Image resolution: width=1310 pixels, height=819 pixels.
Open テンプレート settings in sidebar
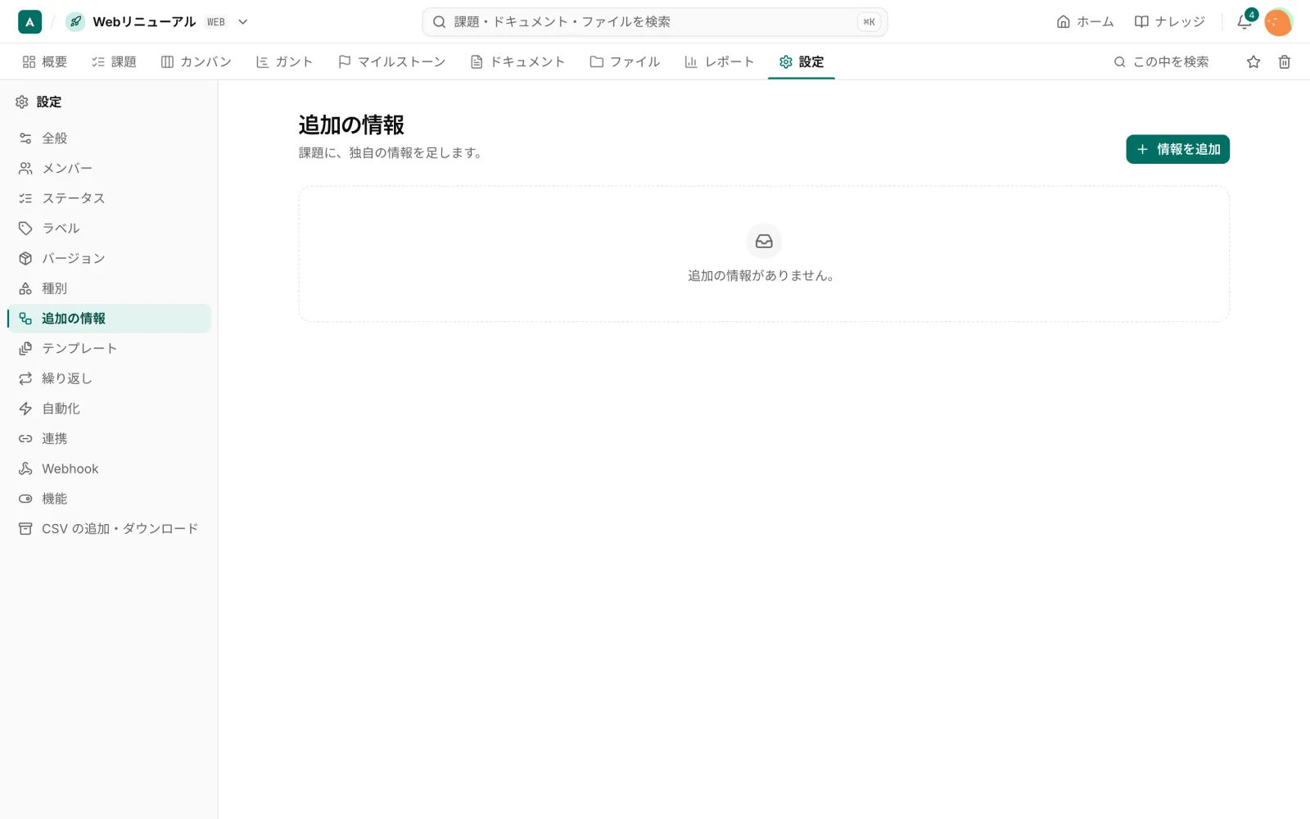point(109,348)
